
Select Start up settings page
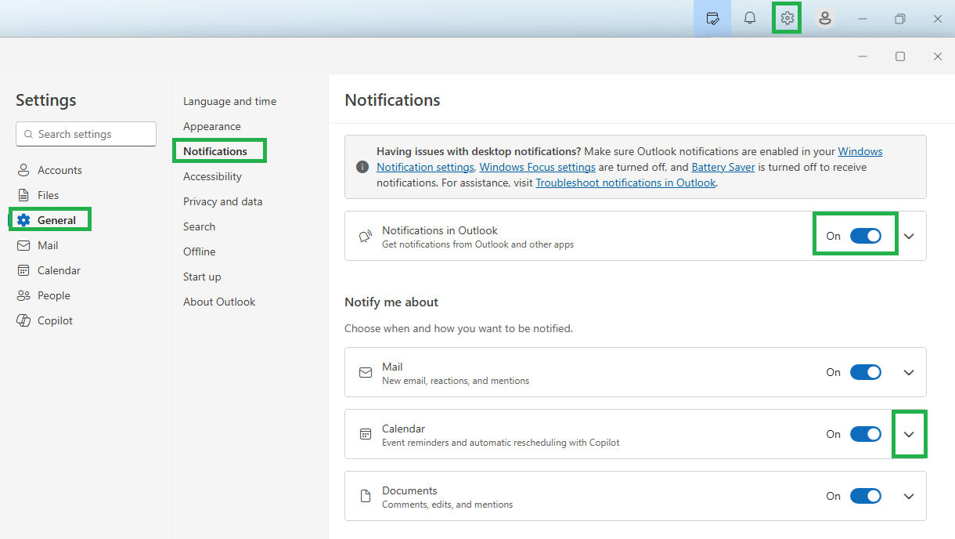coord(202,277)
